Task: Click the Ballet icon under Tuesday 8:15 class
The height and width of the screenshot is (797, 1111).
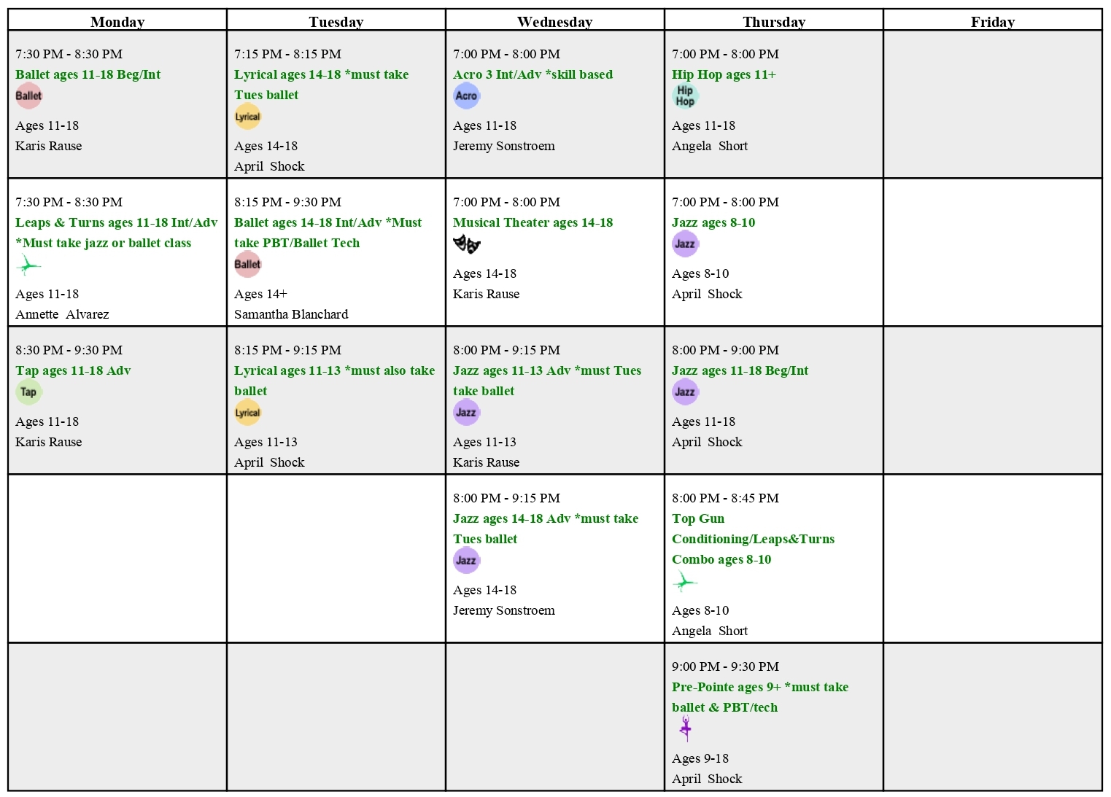Action: [248, 264]
